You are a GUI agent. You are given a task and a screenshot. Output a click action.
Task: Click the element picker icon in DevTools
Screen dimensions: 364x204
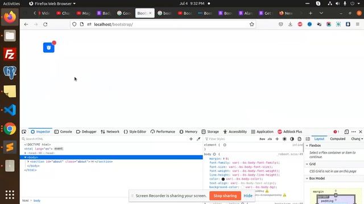(24, 132)
